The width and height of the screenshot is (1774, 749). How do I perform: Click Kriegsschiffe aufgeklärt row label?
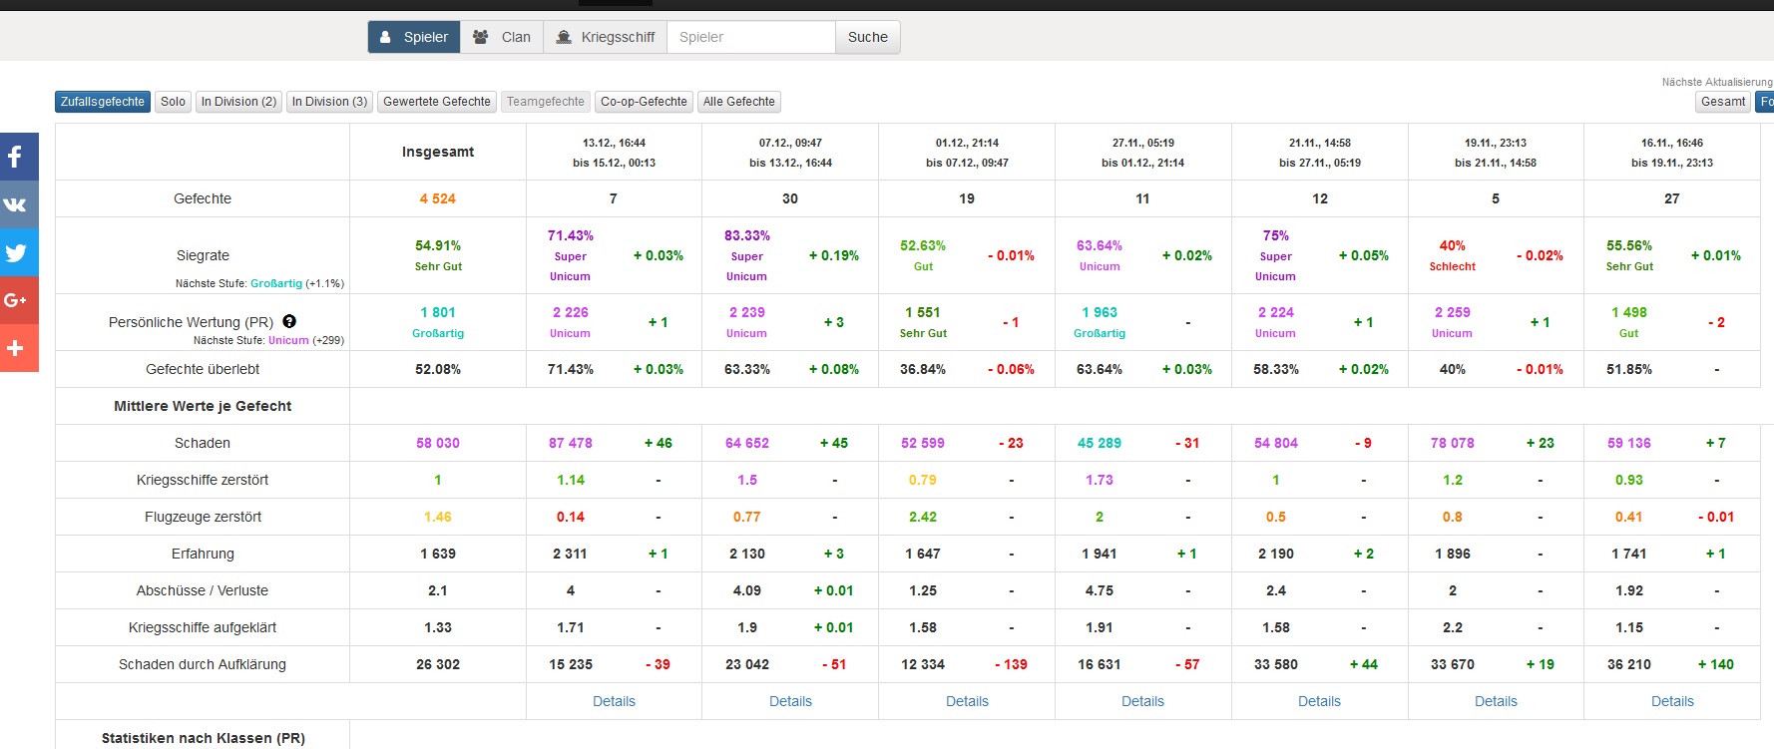point(203,627)
